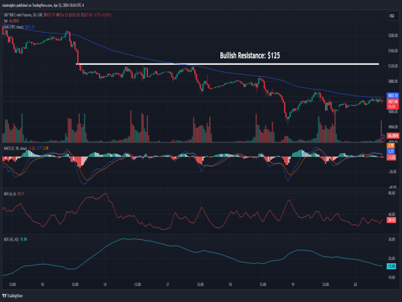402x302 pixels.
Task: Click the red 29.11 ADX value label
Action: [x=391, y=220]
